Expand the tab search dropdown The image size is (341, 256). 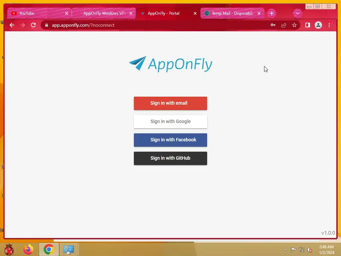(x=297, y=13)
